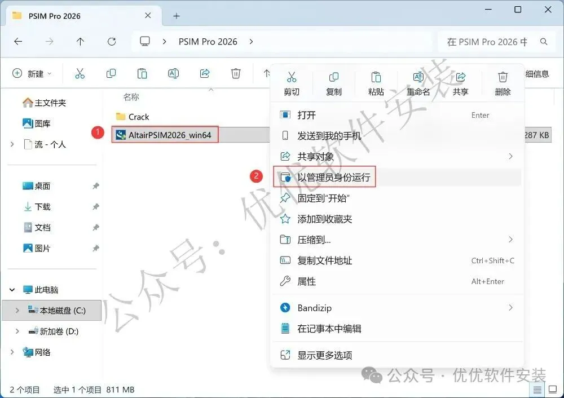Viewport: 564px width, 398px height.
Task: Open 属性 from the context menu
Action: pos(398,281)
